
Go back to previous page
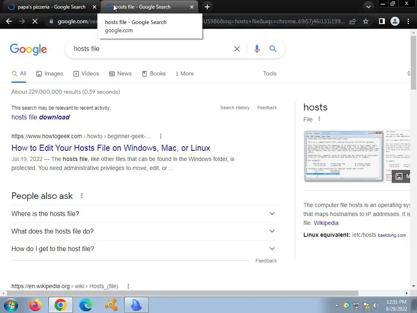pos(9,21)
